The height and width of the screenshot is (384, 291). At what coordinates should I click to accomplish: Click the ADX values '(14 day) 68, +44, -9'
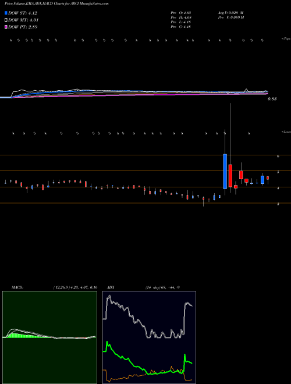[x=162, y=287]
